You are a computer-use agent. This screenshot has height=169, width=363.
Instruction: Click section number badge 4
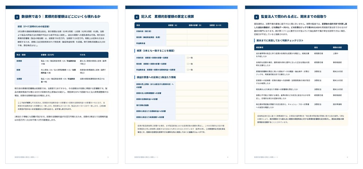click(137, 17)
